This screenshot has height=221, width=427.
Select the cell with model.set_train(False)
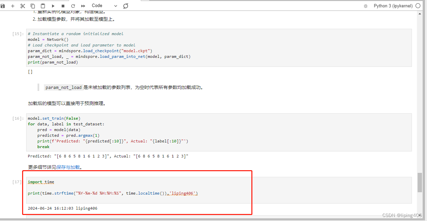coord(219,132)
